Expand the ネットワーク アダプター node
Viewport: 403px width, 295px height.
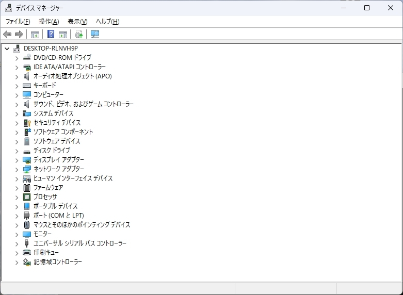17,170
